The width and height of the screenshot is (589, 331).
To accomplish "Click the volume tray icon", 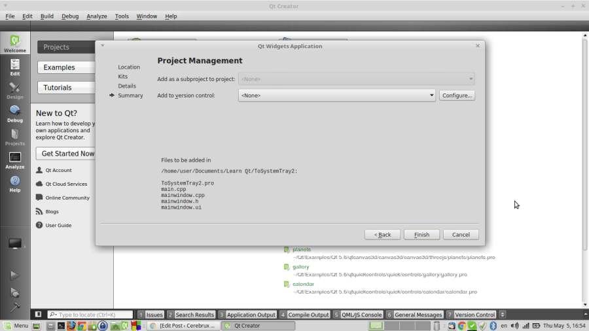I will pyautogui.click(x=514, y=326).
